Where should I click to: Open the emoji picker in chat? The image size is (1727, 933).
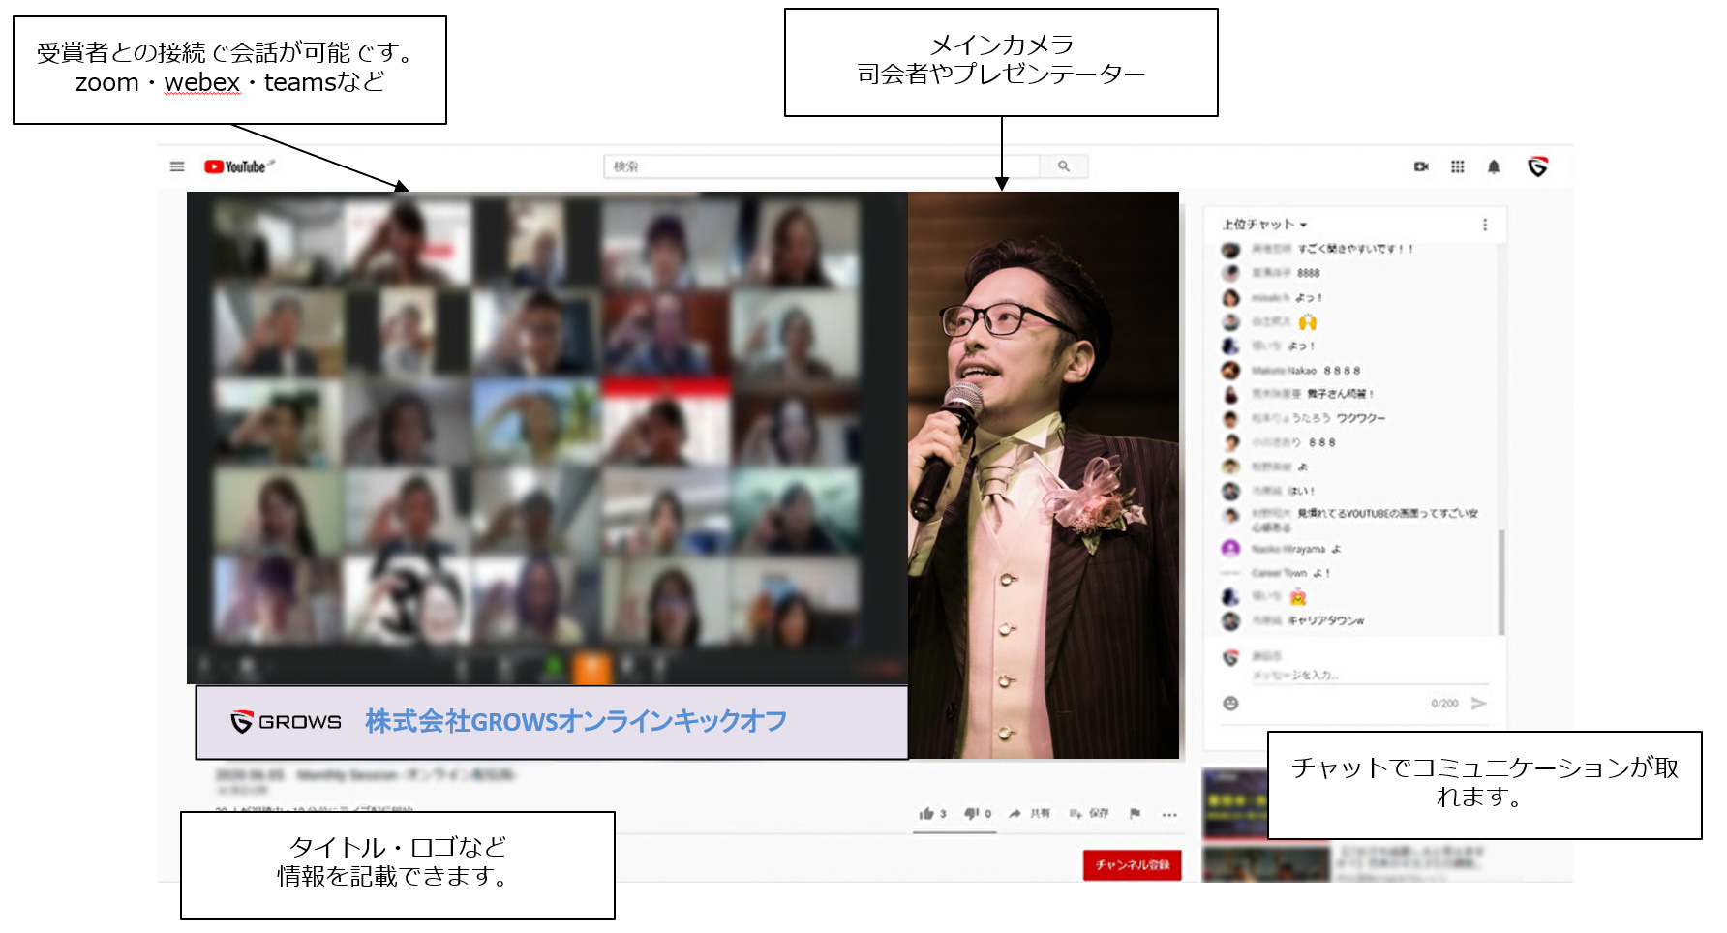pos(1230,703)
